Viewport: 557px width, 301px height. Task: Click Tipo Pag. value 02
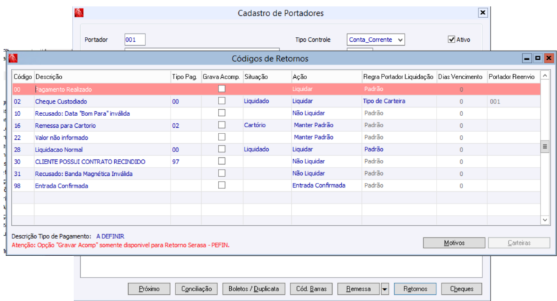(186, 126)
